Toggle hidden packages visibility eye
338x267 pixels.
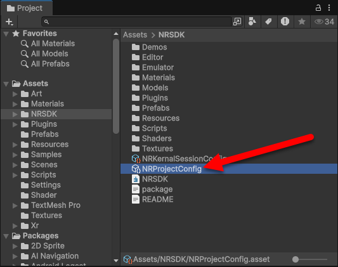pos(324,22)
